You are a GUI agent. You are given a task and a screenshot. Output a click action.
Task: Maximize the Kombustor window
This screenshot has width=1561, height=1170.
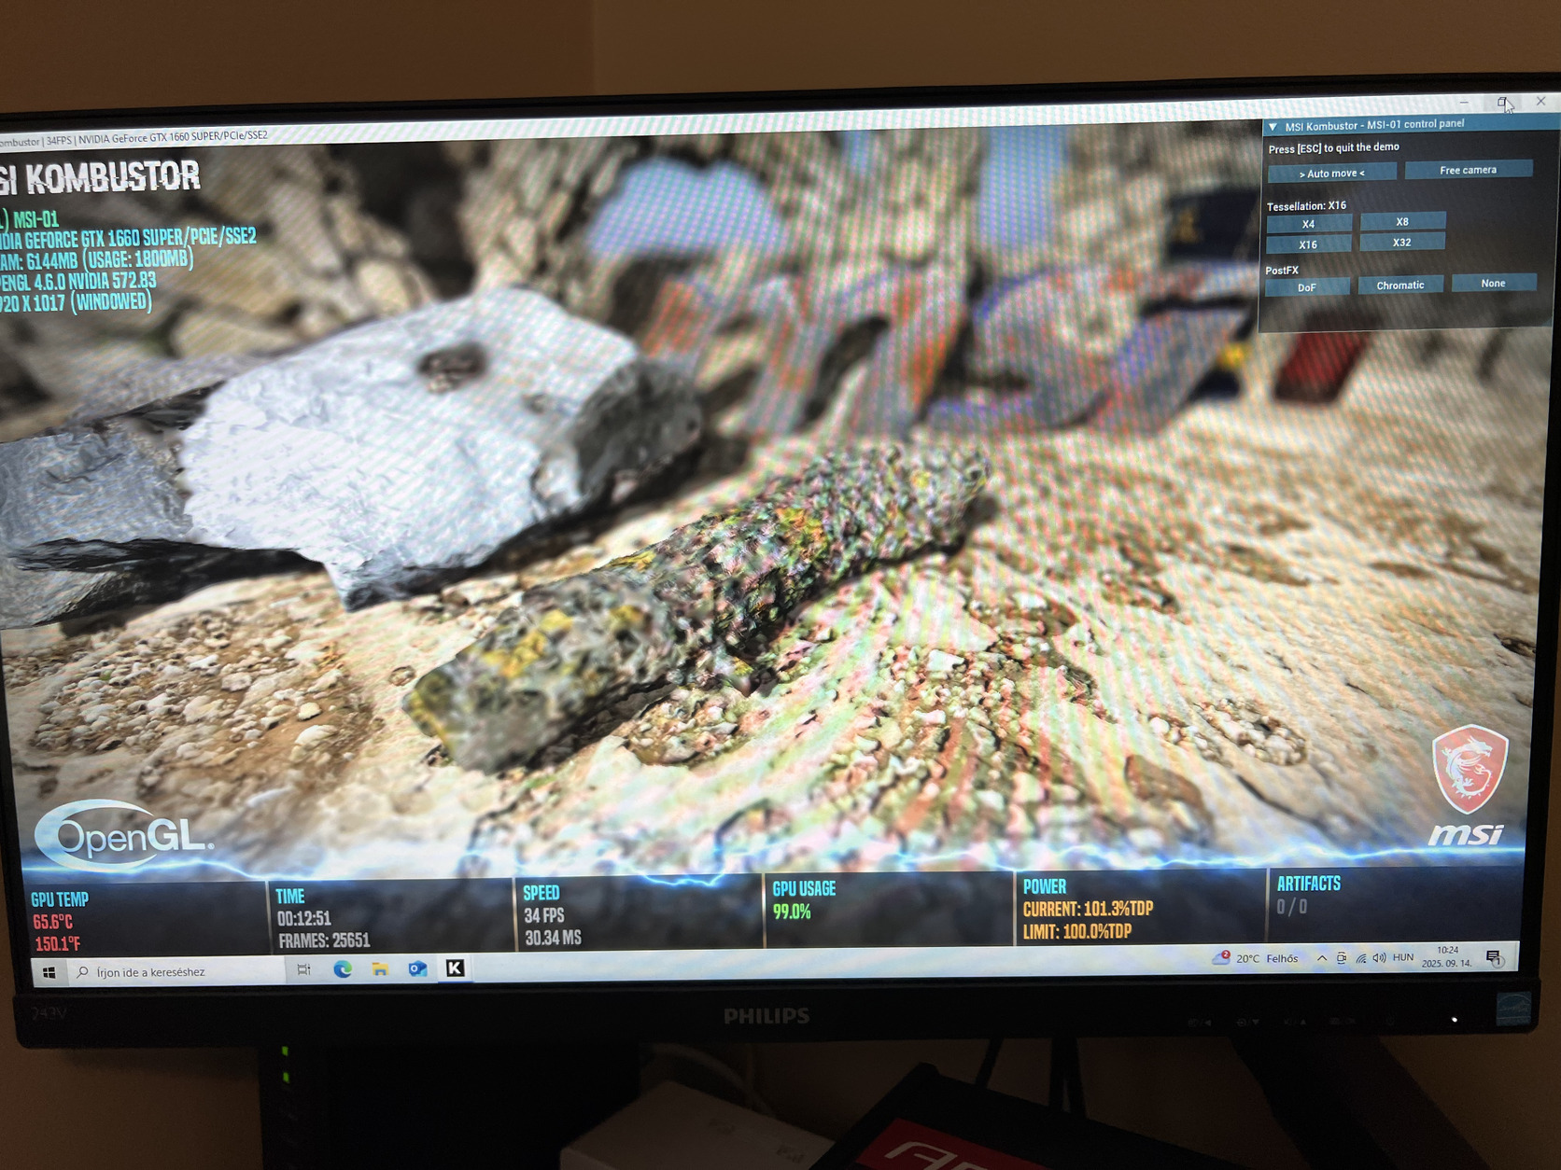click(1502, 102)
